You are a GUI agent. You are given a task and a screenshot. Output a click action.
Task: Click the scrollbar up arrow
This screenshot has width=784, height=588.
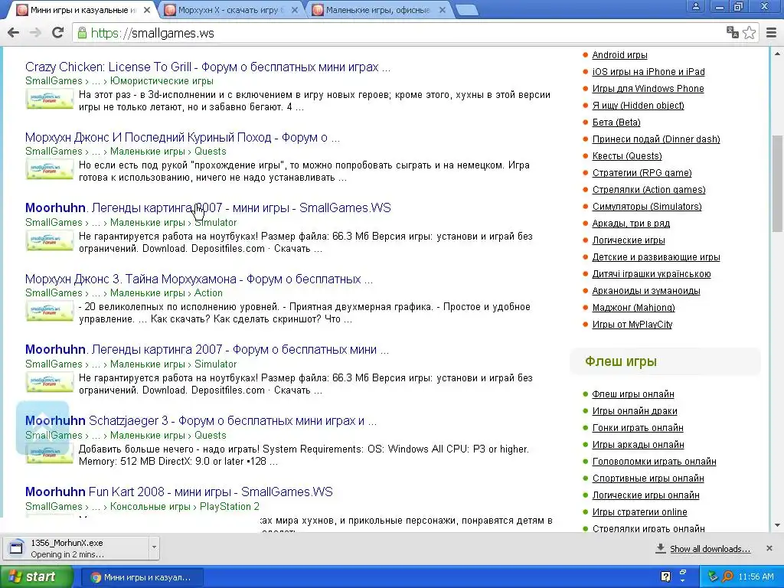(x=778, y=54)
